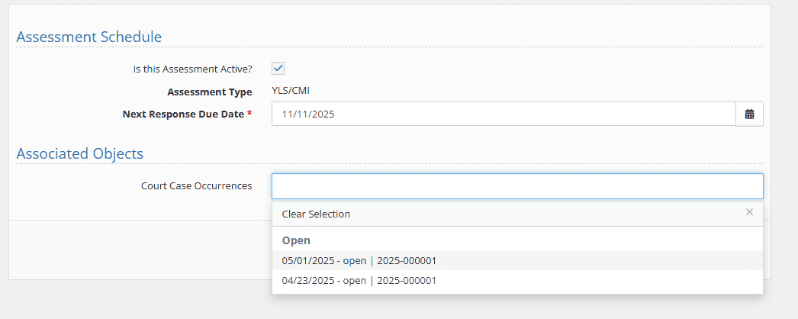
Task: Click the Is this Assessment Active label
Action: [192, 69]
